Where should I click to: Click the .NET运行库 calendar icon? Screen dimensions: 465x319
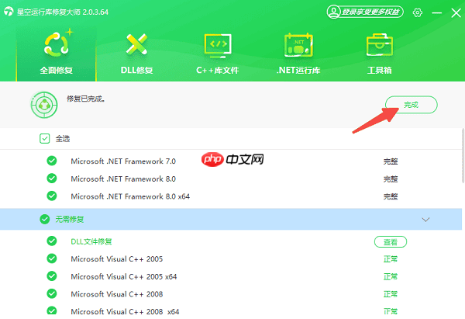pyautogui.click(x=298, y=44)
